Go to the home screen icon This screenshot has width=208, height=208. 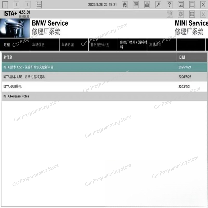(125, 5)
